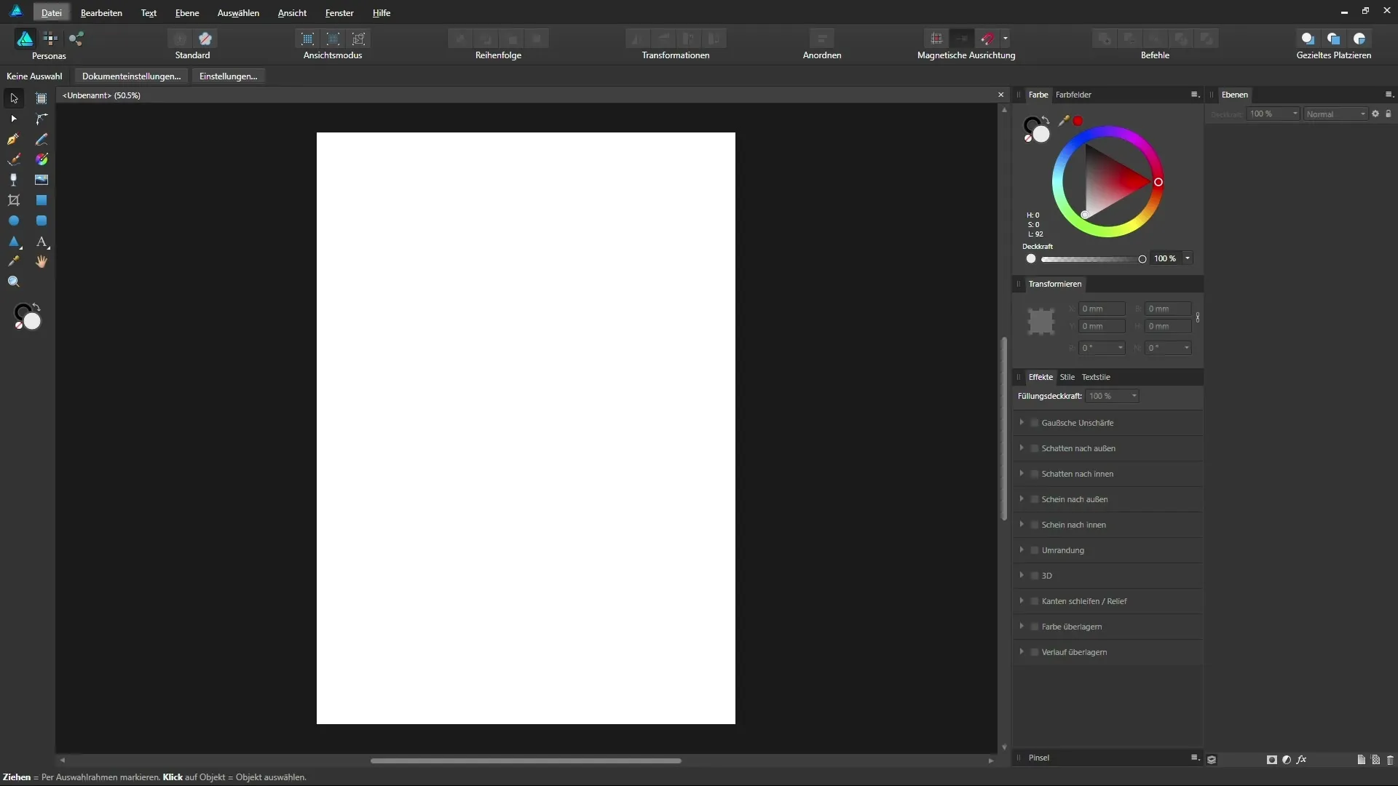Select the vector Crop tool
Viewport: 1398px width, 786px height.
[14, 200]
